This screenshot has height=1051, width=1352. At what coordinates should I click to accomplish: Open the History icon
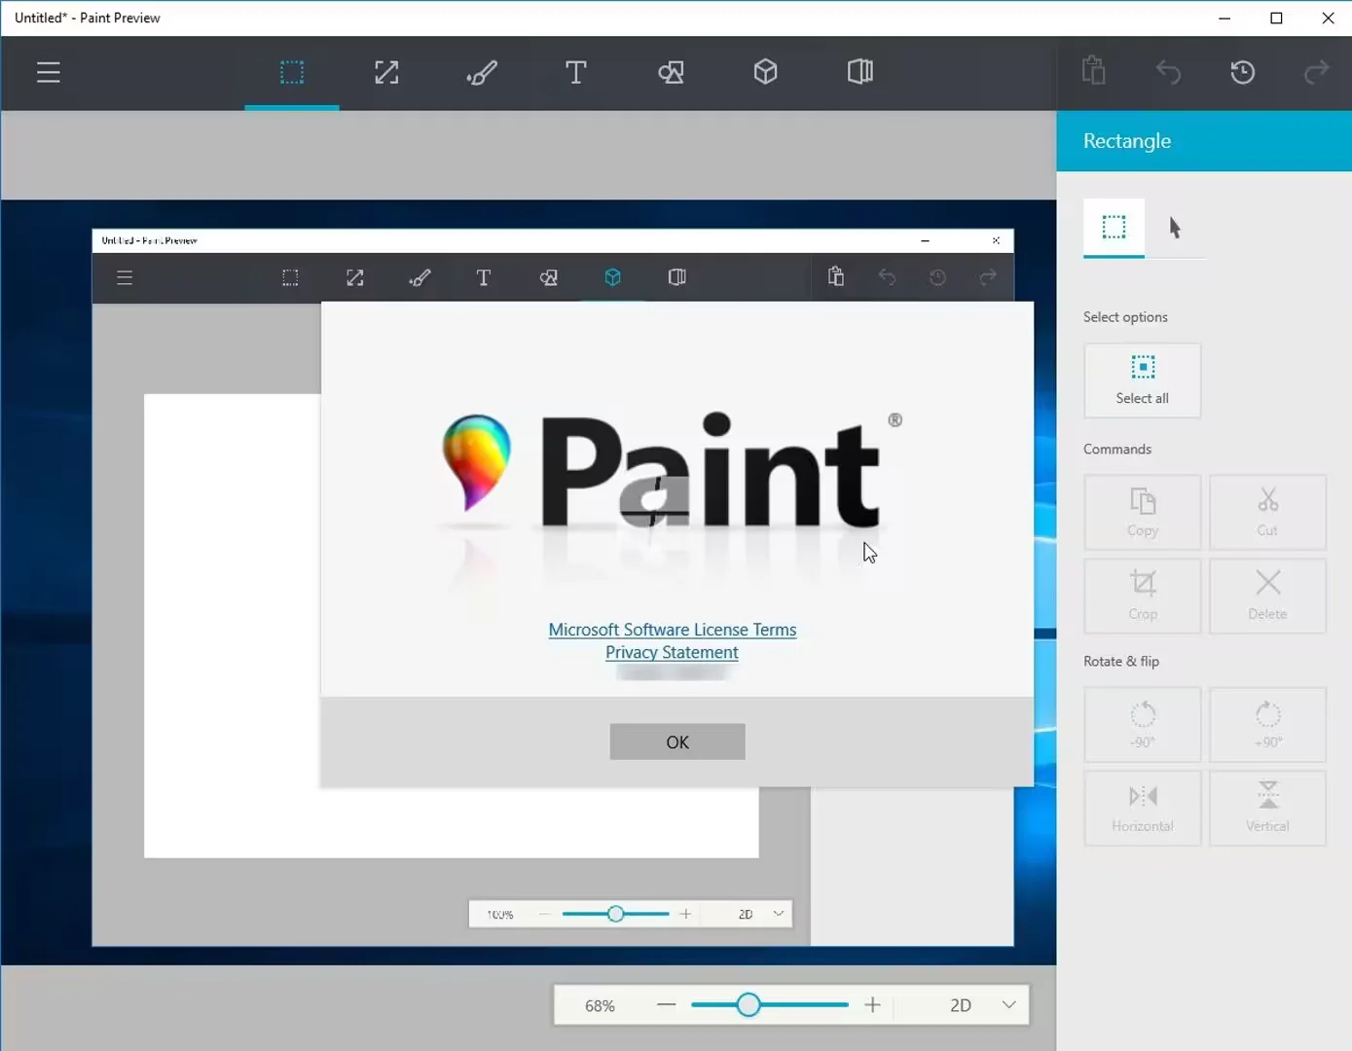click(x=1242, y=72)
